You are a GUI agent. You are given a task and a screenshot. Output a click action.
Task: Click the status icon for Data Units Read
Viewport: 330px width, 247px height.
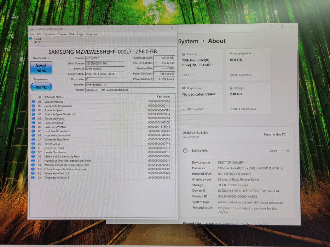click(x=33, y=123)
